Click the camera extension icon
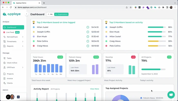Screen dimensions: 178x101 [159, 7]
